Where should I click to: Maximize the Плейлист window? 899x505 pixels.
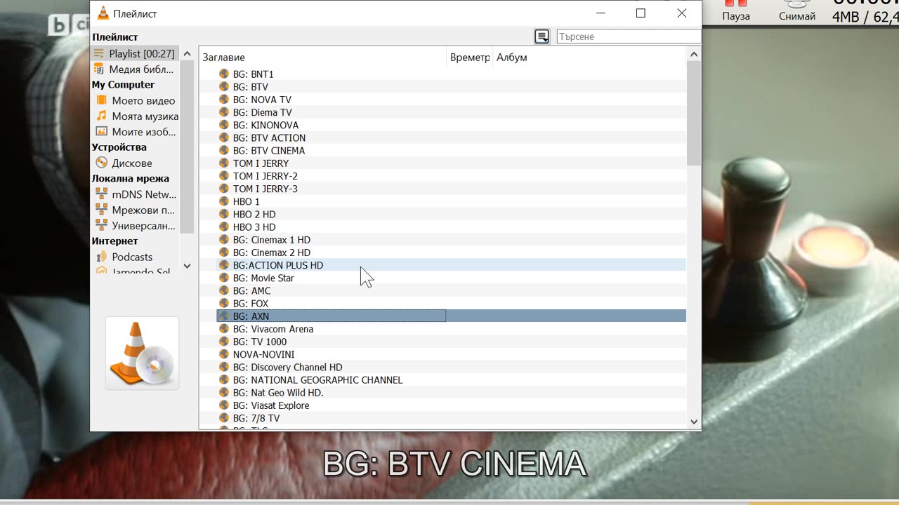[641, 13]
